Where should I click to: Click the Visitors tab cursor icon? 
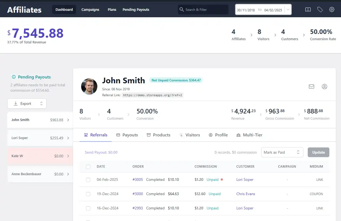click(x=181, y=135)
